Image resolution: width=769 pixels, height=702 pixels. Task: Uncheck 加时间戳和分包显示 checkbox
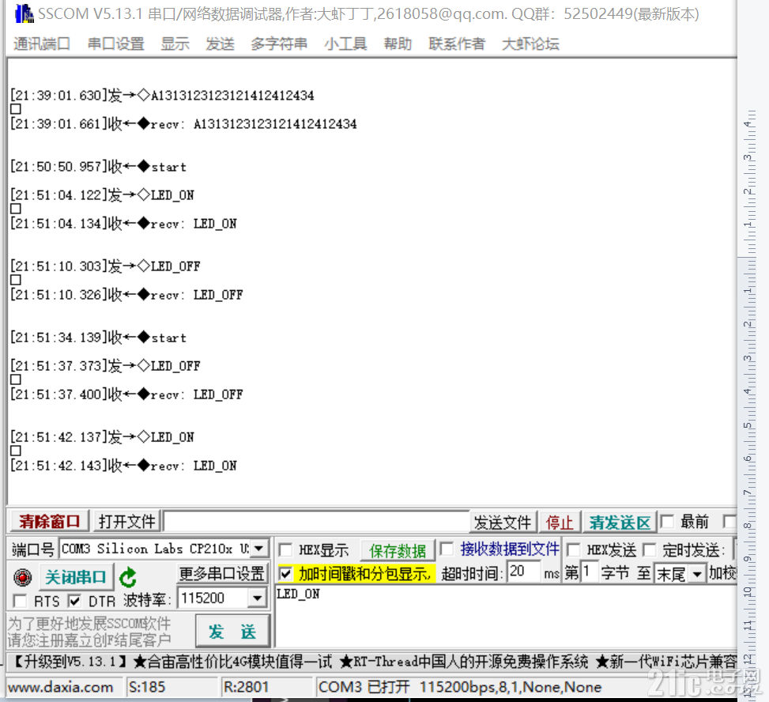(x=285, y=573)
